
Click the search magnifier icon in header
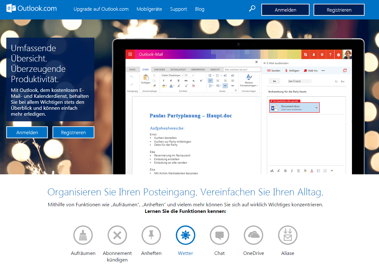[252, 9]
